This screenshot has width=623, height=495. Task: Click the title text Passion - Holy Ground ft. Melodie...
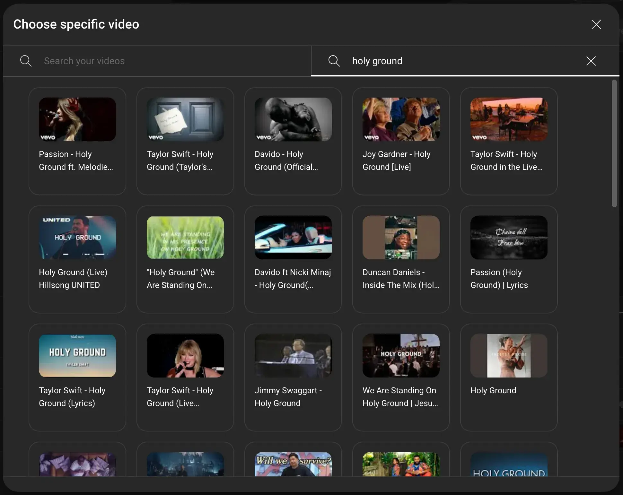point(76,161)
